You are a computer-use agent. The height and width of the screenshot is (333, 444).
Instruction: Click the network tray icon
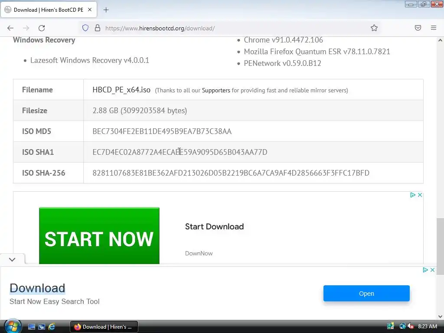coord(402,326)
